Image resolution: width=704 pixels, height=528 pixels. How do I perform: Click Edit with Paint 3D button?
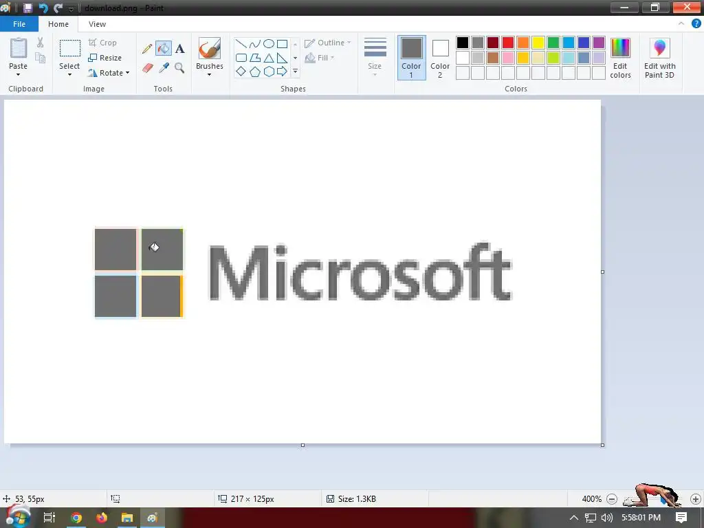[659, 58]
